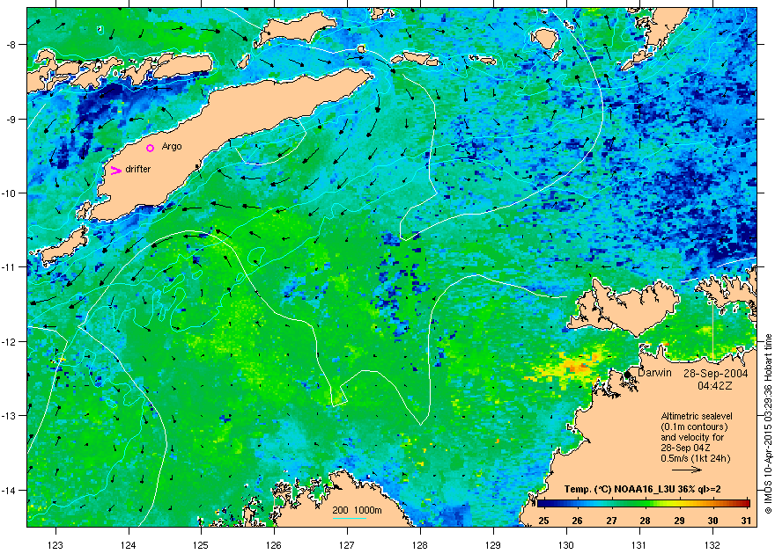Image resolution: width=775 pixels, height=554 pixels.
Task: Click the latitude axis label '-12'
Action: click(9, 341)
